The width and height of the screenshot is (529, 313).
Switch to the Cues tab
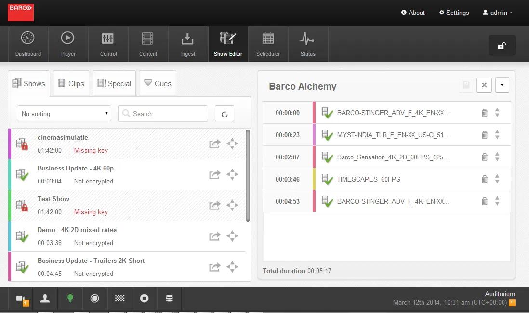pos(158,83)
